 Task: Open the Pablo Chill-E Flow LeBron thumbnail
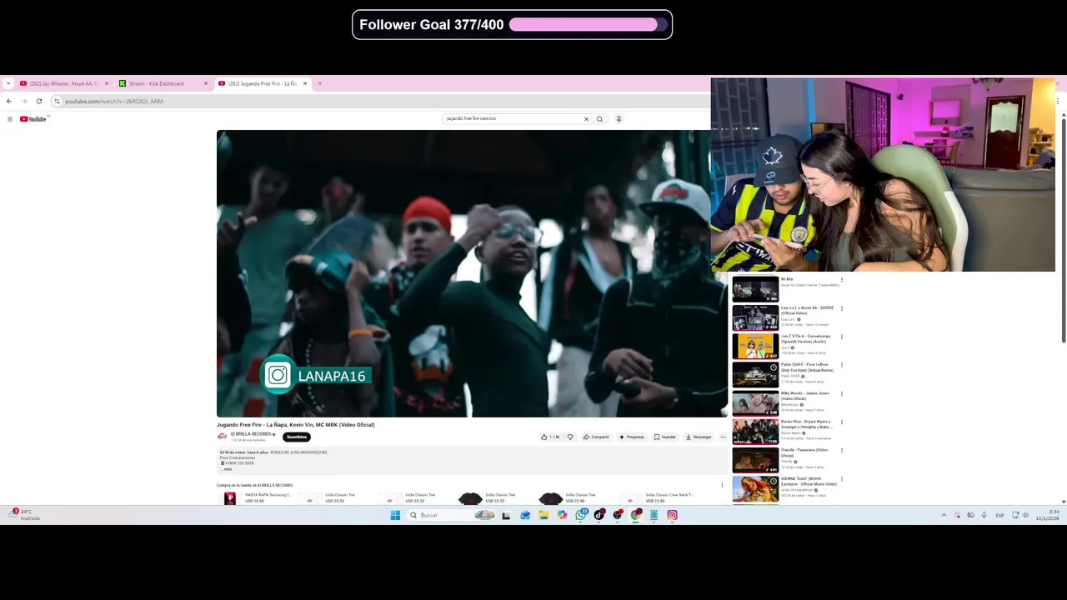click(755, 374)
